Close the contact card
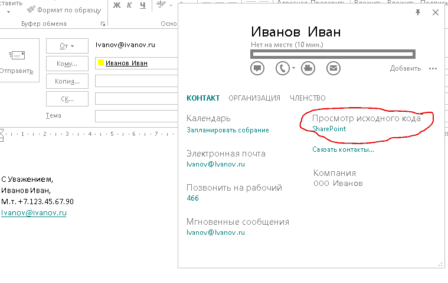The height and width of the screenshot is (283, 448). click(x=436, y=12)
